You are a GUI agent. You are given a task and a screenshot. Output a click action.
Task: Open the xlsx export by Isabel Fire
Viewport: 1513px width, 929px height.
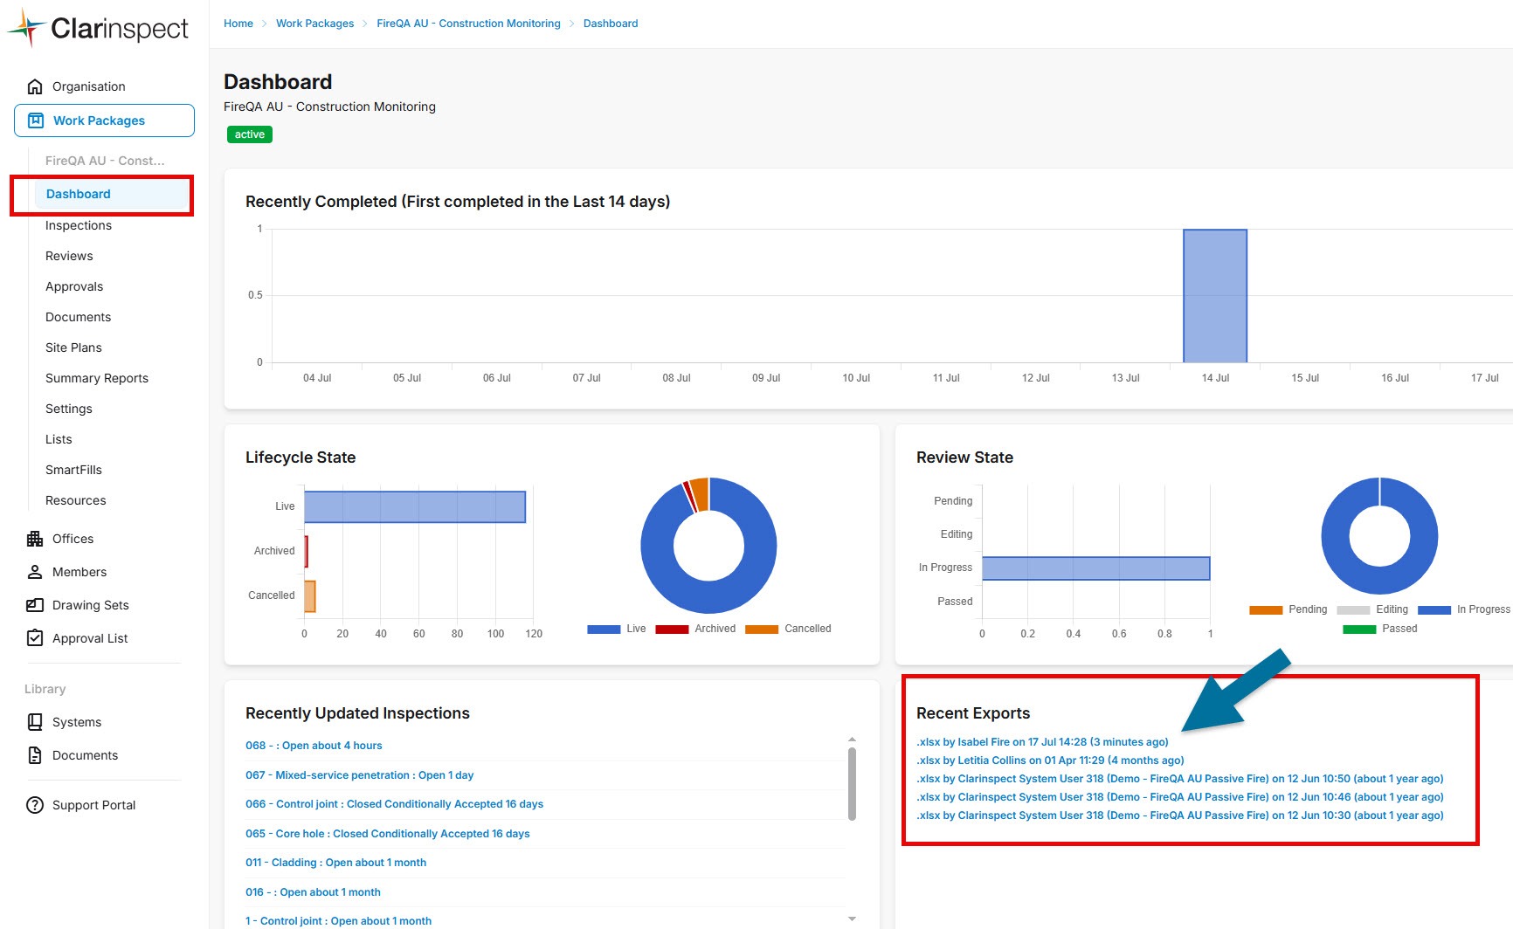click(x=1042, y=742)
